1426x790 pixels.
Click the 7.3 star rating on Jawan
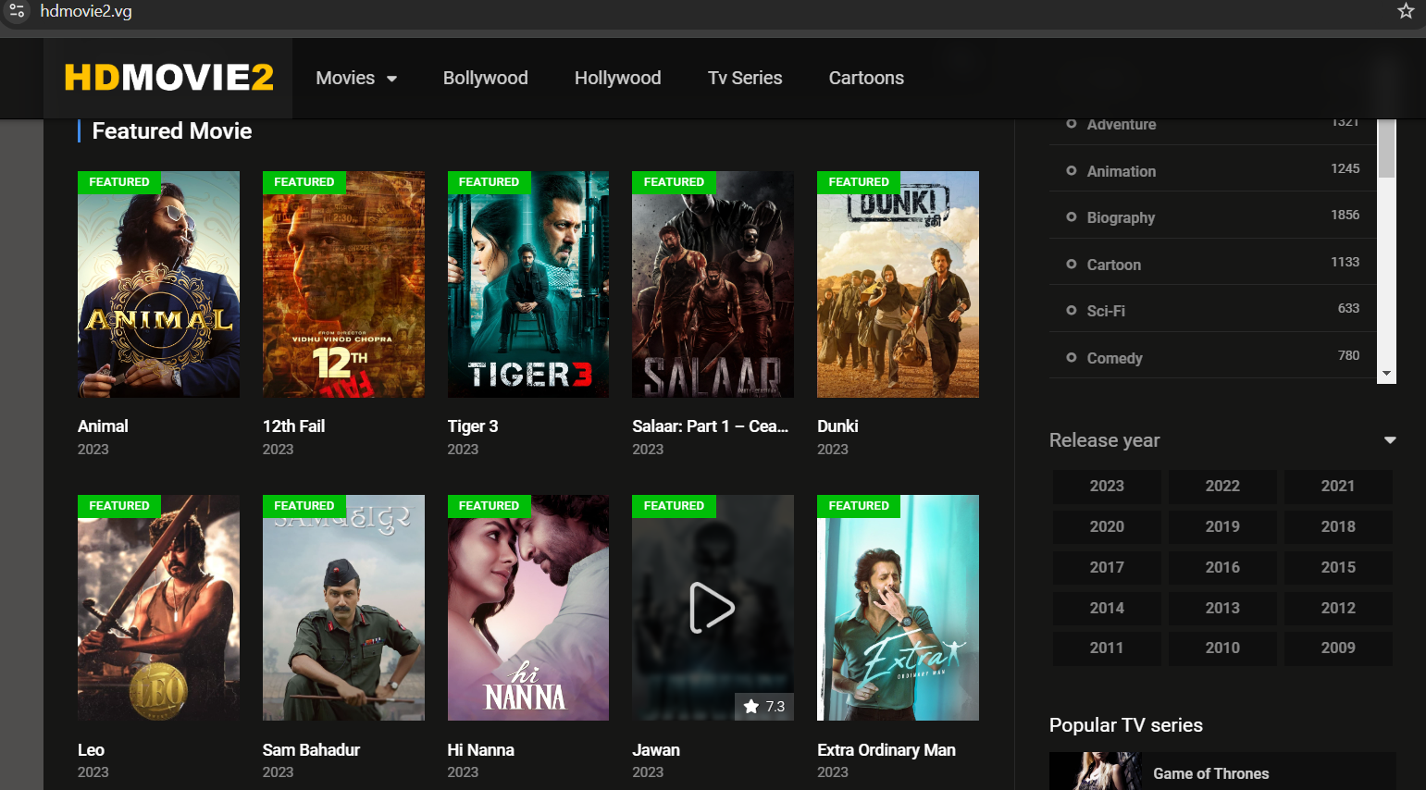pos(764,707)
